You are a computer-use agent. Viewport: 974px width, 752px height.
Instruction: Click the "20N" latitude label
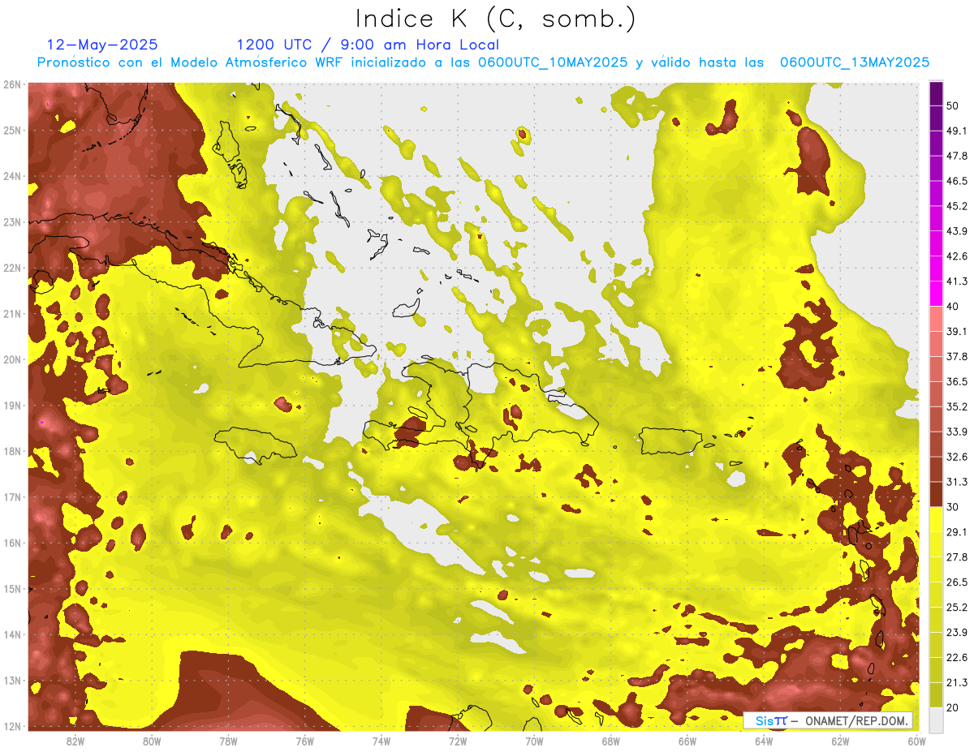pyautogui.click(x=11, y=359)
